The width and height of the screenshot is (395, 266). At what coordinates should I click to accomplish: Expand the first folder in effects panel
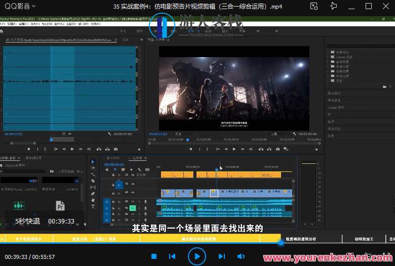(x=329, y=53)
